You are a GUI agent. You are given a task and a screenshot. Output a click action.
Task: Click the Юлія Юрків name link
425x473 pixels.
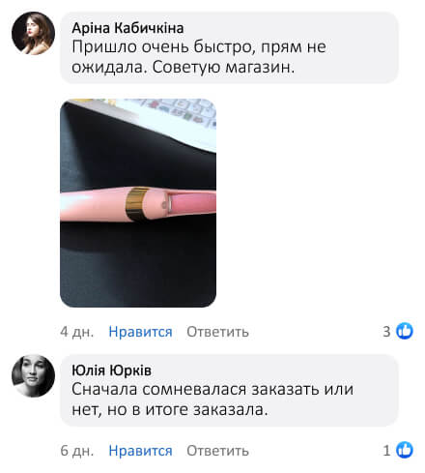pos(111,370)
